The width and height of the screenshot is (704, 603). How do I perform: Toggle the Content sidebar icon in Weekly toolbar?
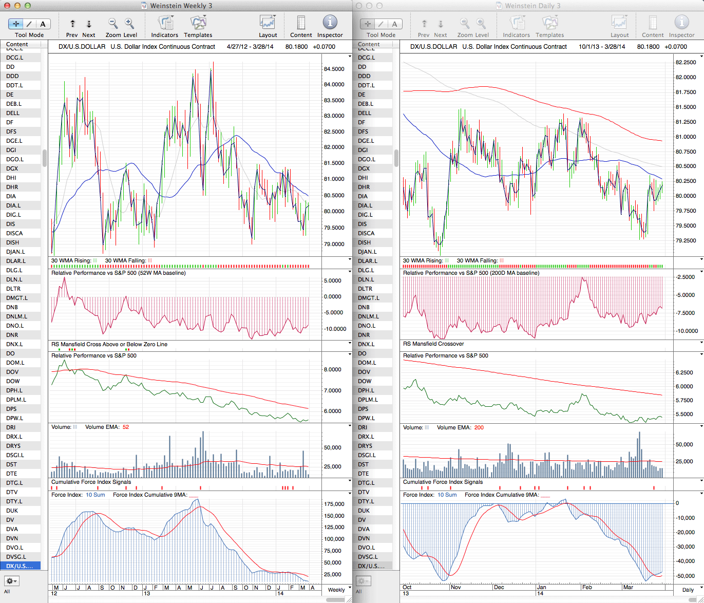pyautogui.click(x=301, y=23)
